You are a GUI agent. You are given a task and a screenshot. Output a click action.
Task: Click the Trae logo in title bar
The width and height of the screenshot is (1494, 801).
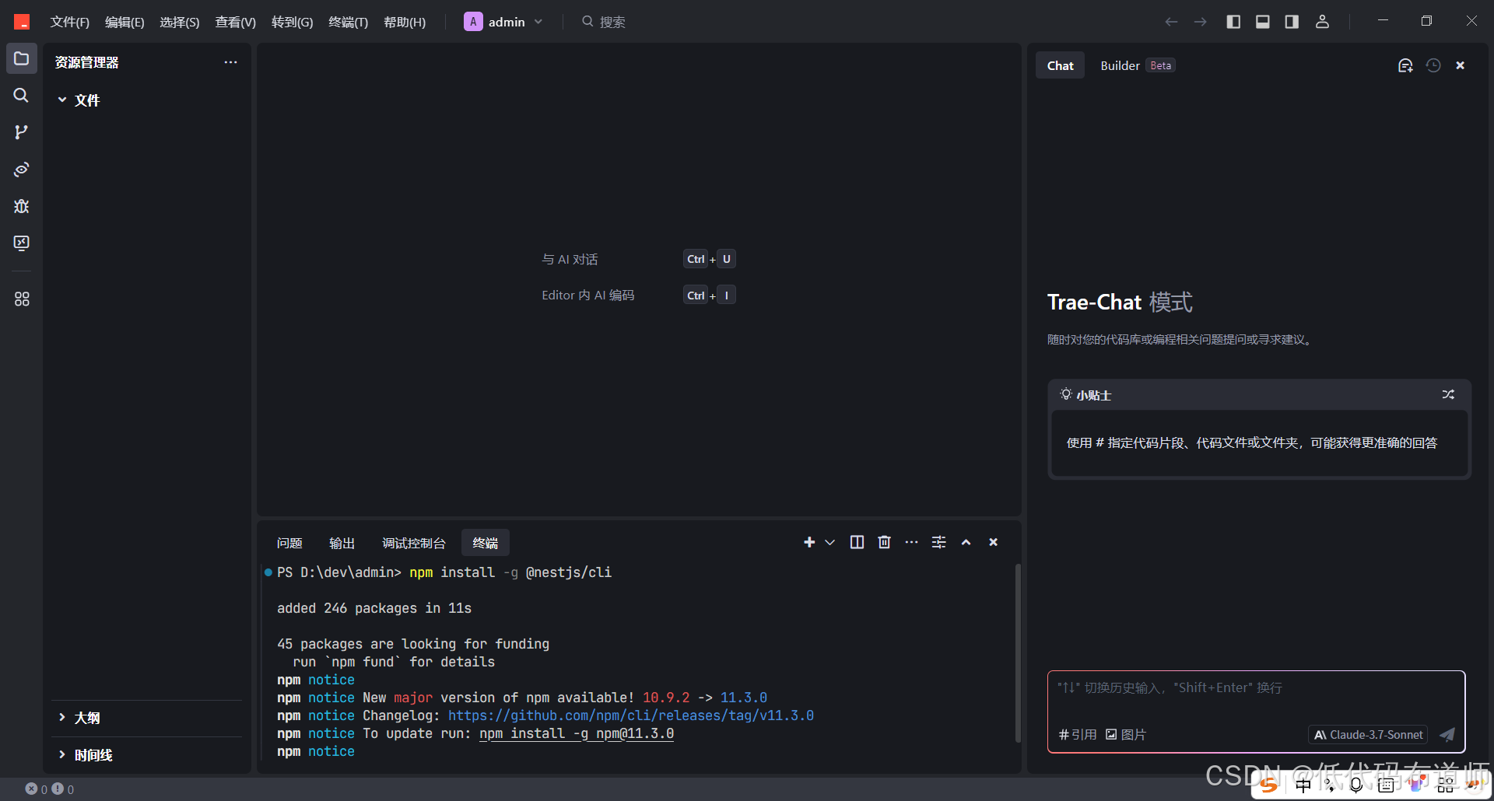click(x=22, y=22)
